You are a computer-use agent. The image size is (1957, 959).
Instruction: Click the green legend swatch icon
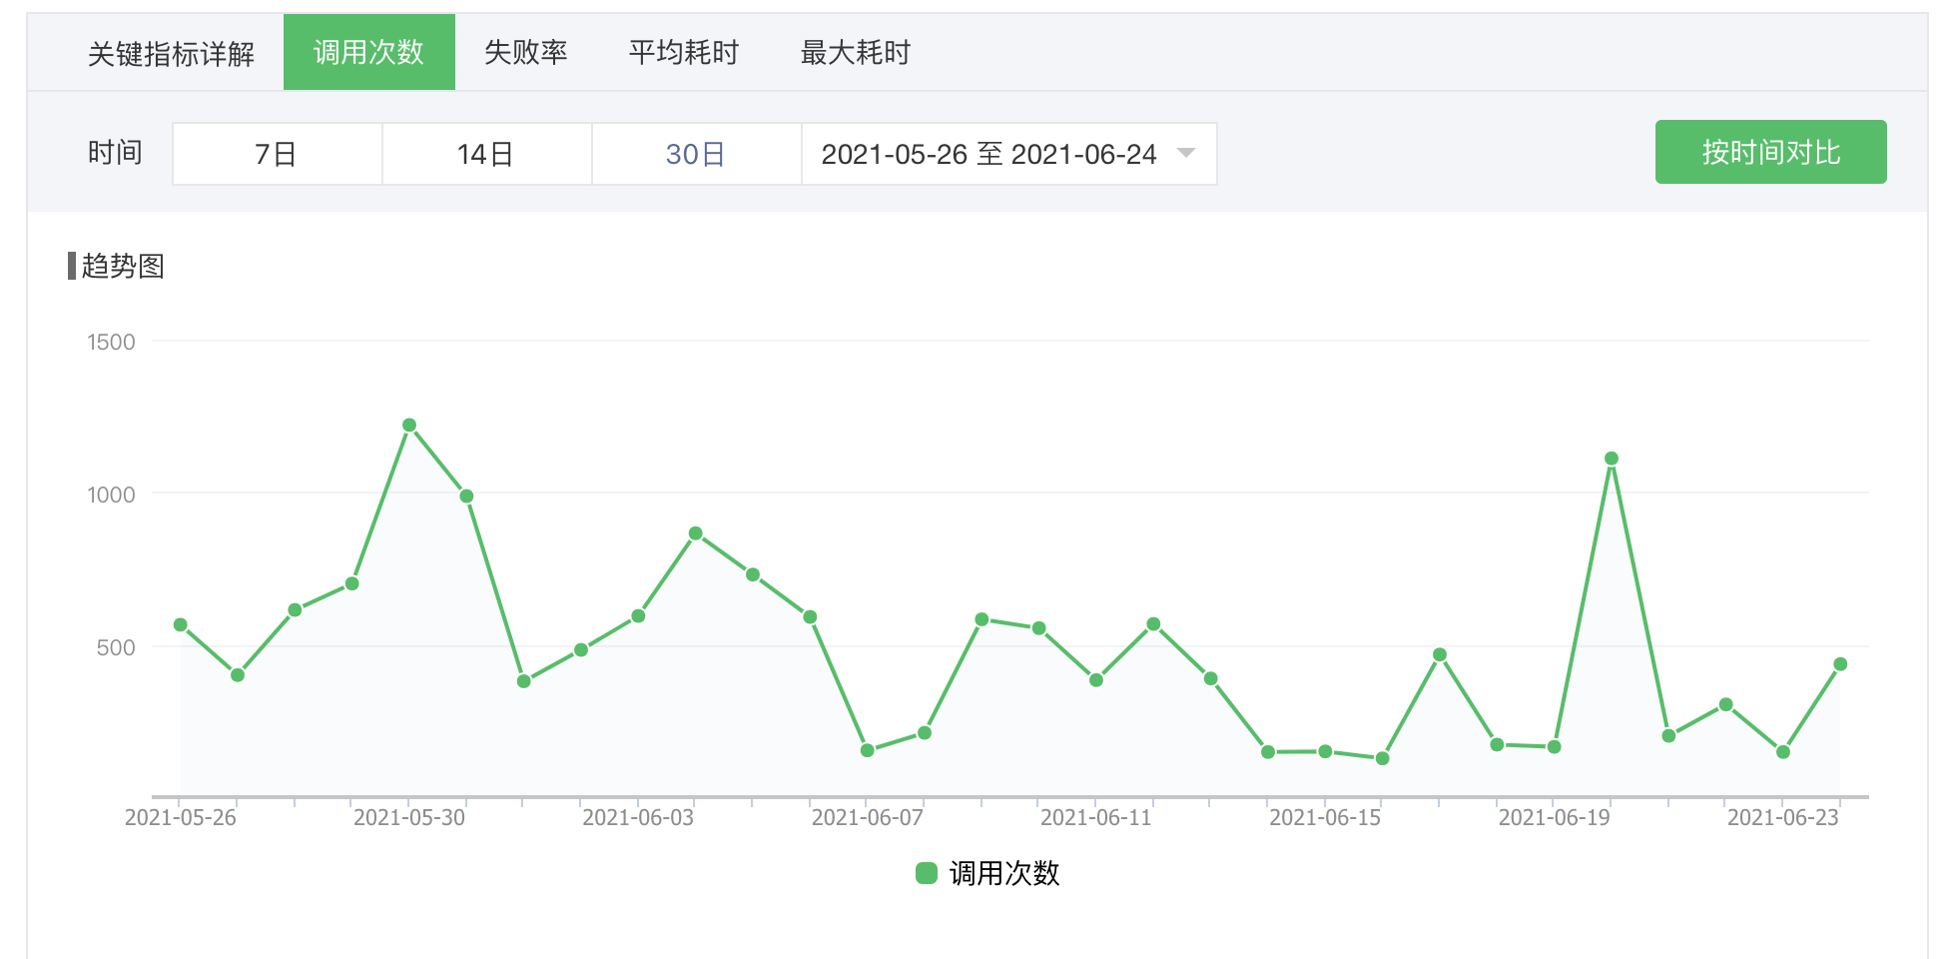tap(927, 873)
